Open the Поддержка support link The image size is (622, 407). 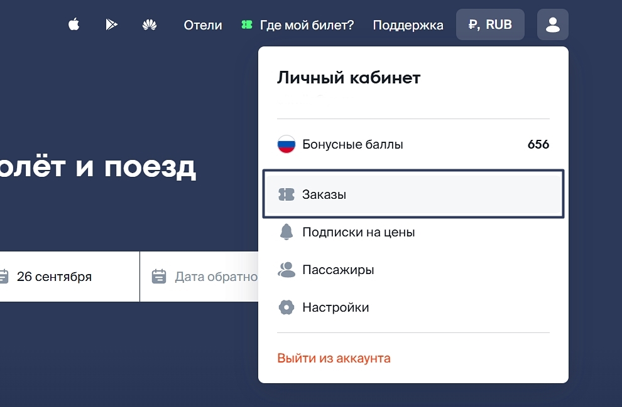pos(408,25)
